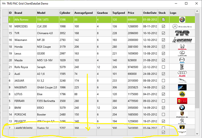Click the Maserati logo image
The height and width of the screenshot is (138, 202).
point(182,87)
